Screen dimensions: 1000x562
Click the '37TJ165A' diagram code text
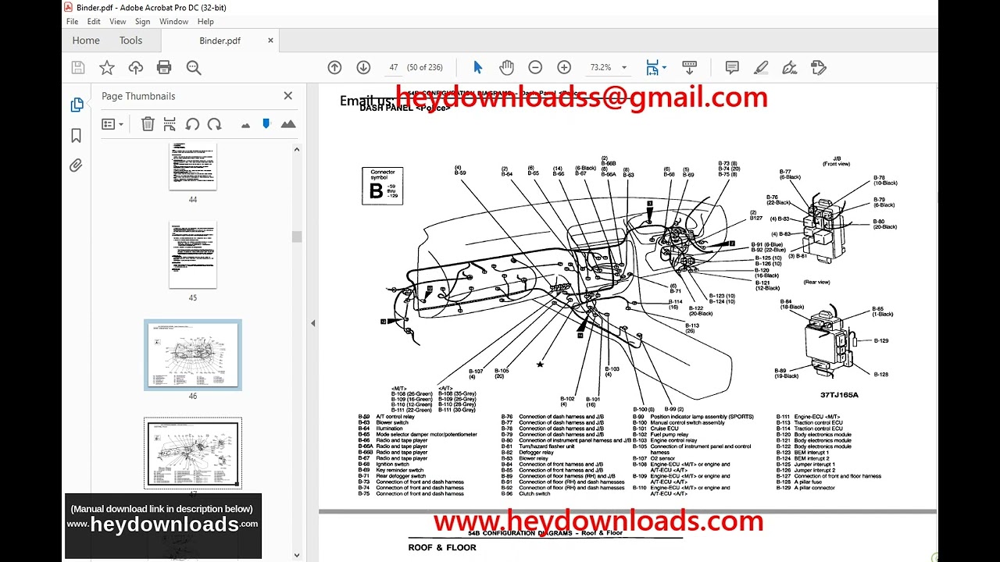point(839,395)
